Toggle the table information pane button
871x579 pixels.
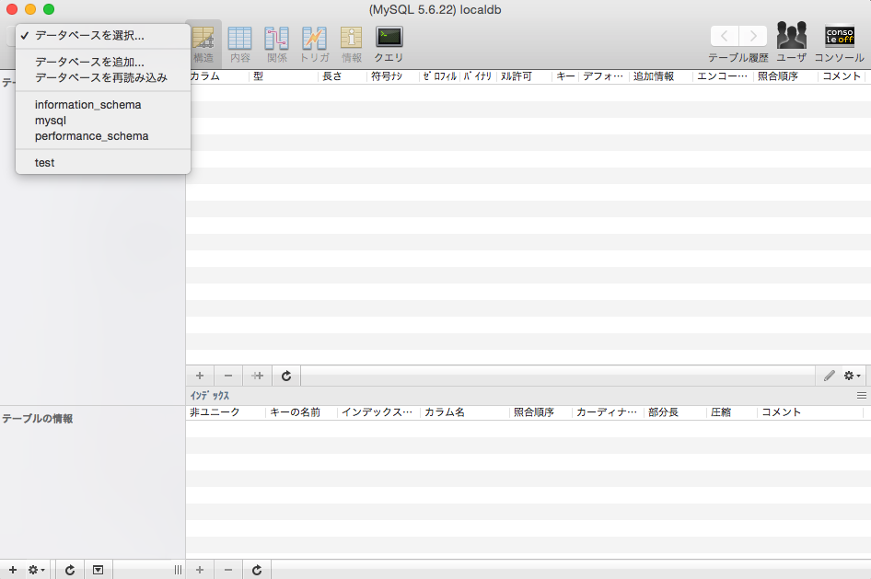[98, 570]
